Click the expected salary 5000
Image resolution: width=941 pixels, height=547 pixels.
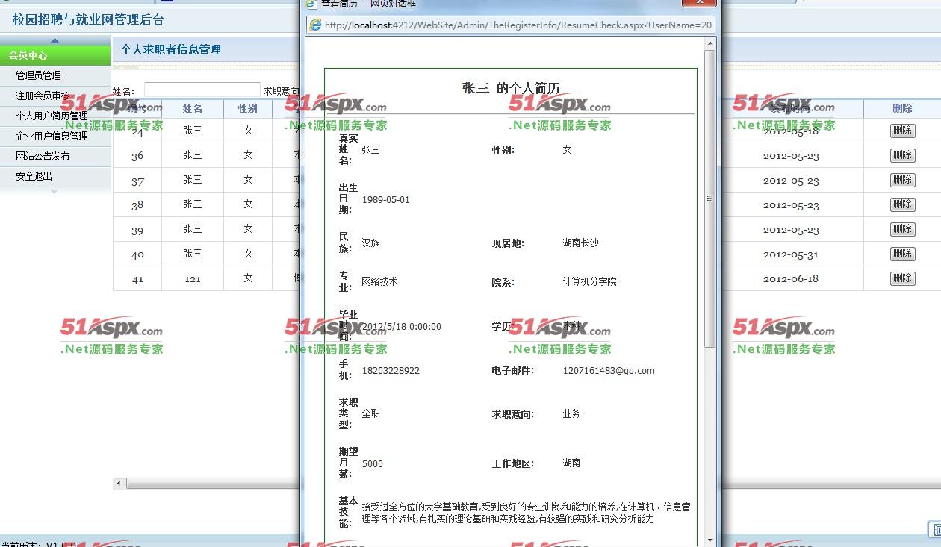click(373, 463)
